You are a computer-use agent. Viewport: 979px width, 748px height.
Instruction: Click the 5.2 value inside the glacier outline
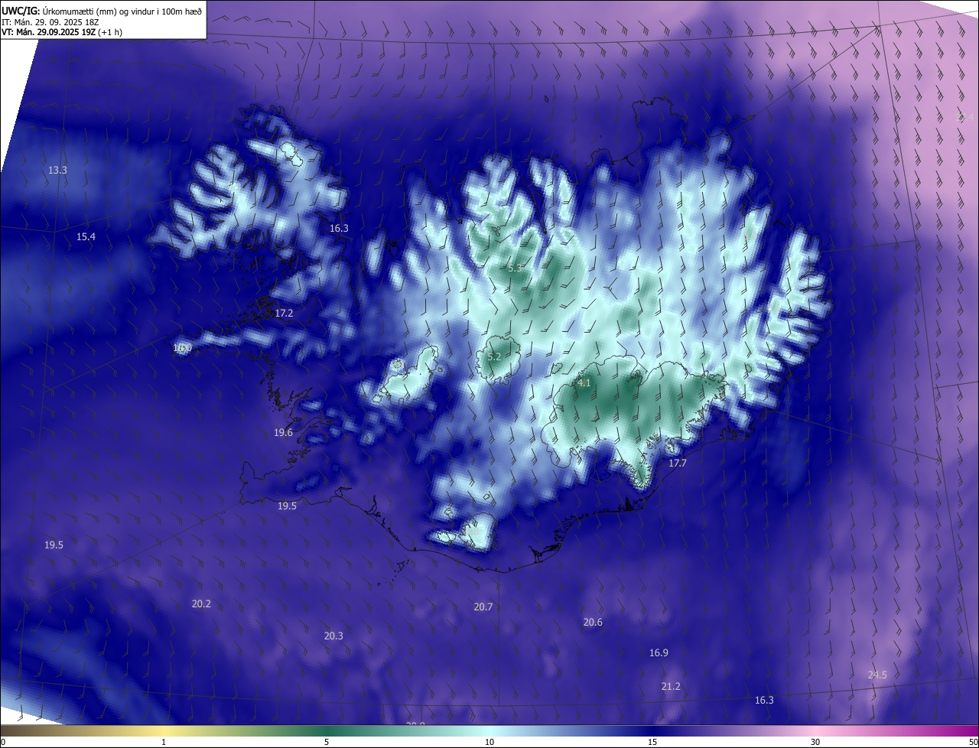pos(494,357)
